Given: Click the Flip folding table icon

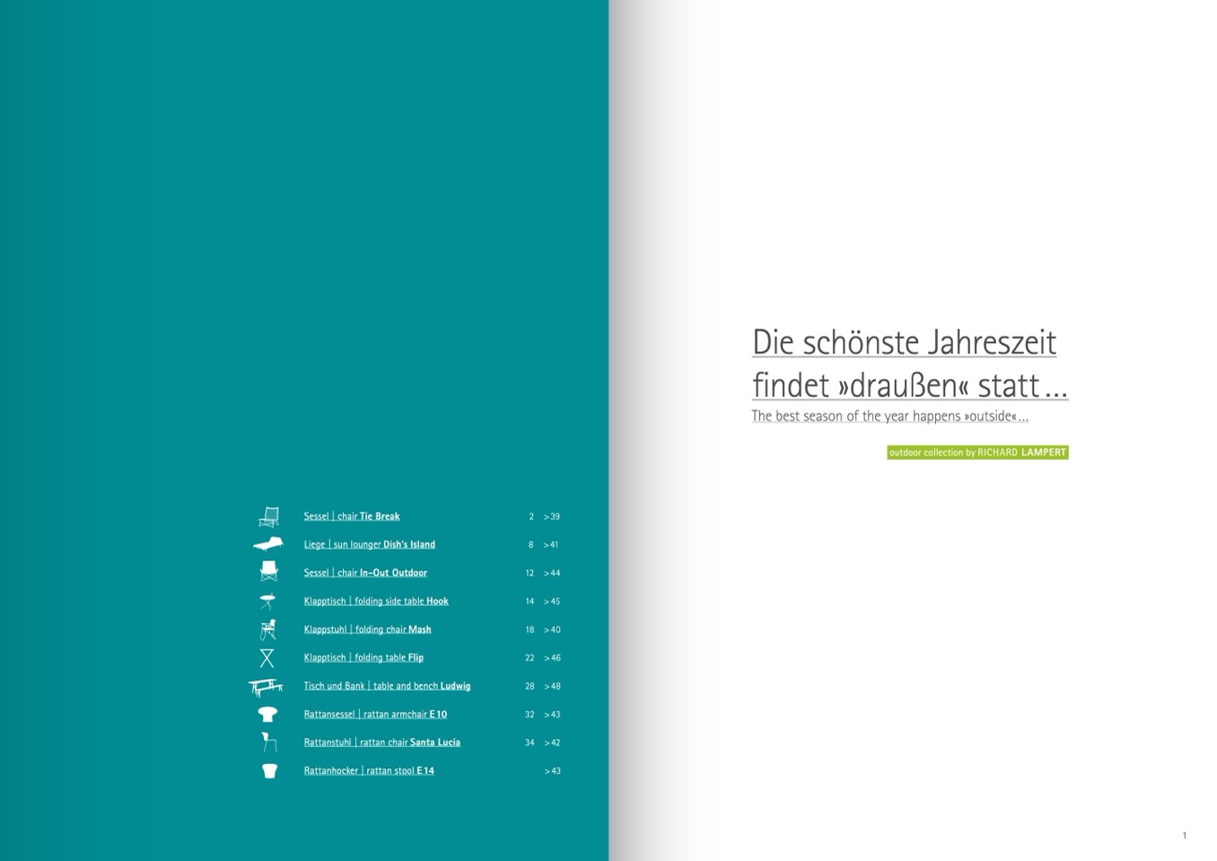Looking at the screenshot, I should [267, 658].
